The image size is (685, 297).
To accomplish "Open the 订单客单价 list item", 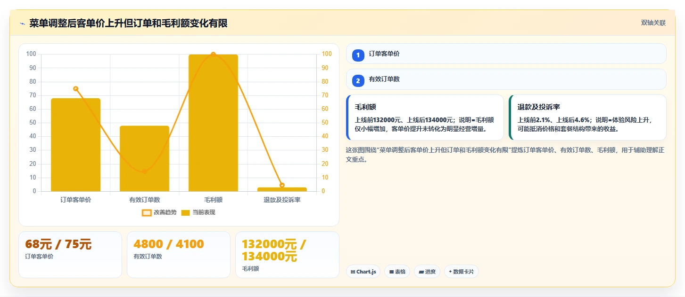I will tap(506, 54).
